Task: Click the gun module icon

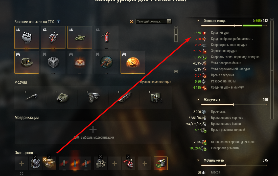Action: [31, 97]
